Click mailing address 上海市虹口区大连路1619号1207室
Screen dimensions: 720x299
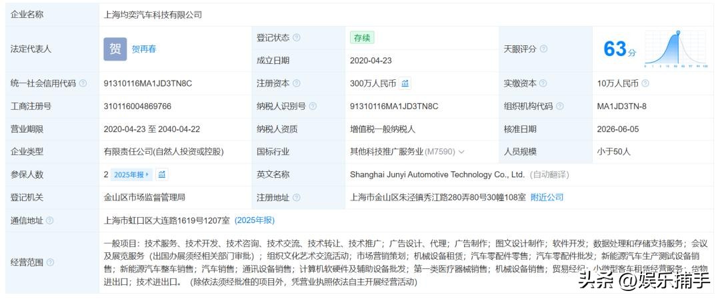click(167, 220)
